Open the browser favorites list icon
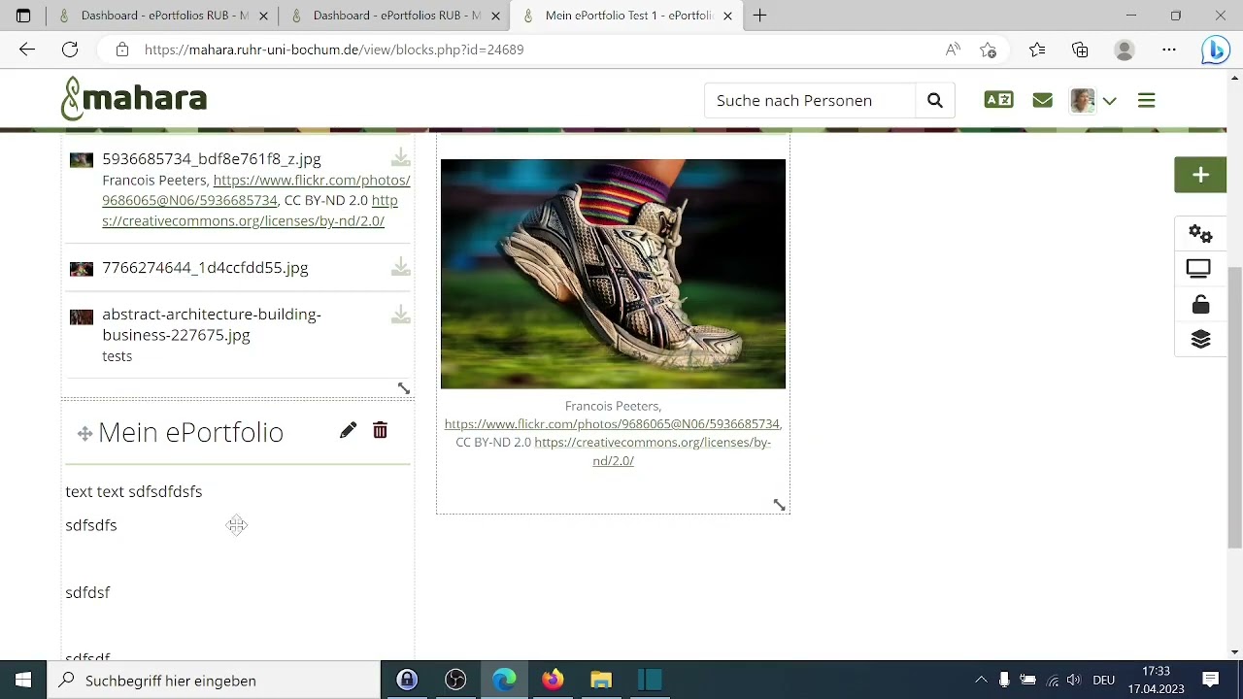 pyautogui.click(x=1037, y=50)
